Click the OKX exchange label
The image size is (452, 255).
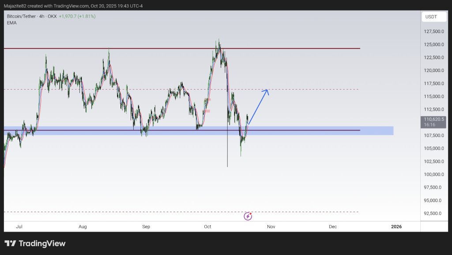(52, 16)
